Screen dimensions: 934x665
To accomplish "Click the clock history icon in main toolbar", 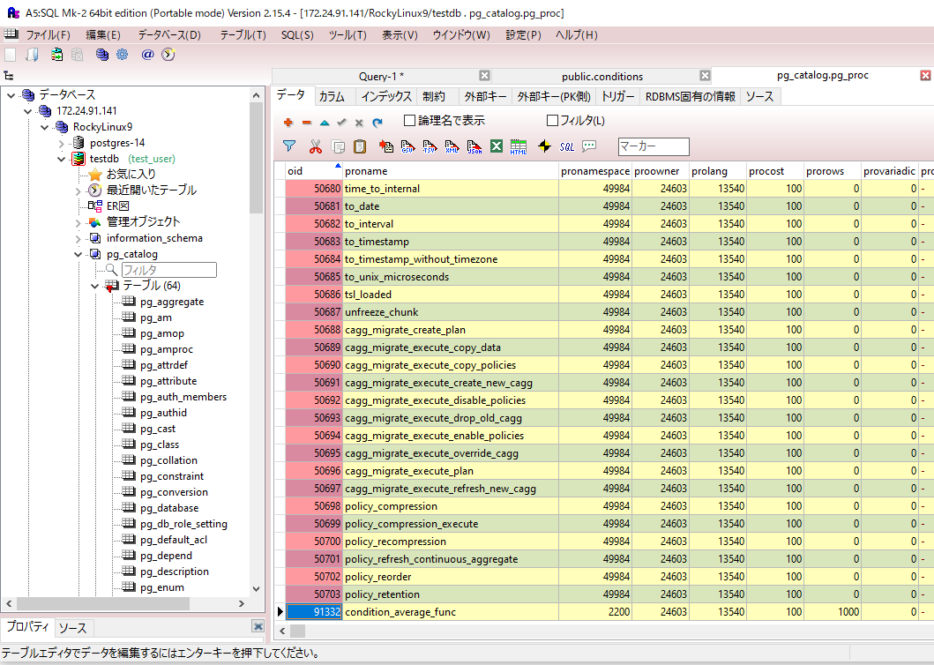I will [168, 55].
